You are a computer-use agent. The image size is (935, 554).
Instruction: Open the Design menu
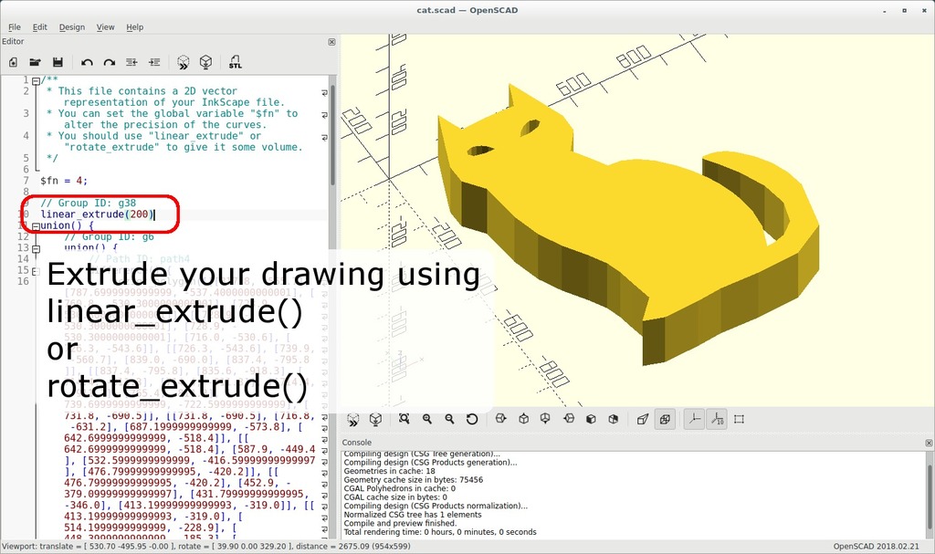pyautogui.click(x=71, y=27)
